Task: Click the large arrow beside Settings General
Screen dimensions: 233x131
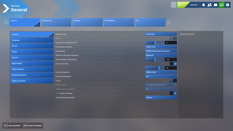Action: point(6,8)
